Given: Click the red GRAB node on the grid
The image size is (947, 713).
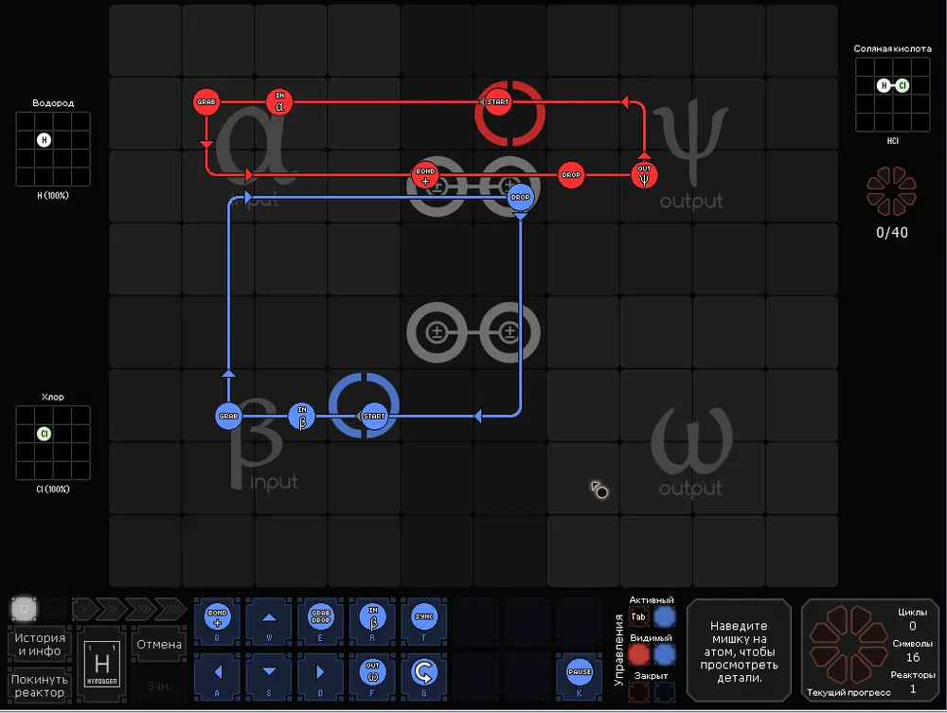Looking at the screenshot, I should pyautogui.click(x=205, y=102).
